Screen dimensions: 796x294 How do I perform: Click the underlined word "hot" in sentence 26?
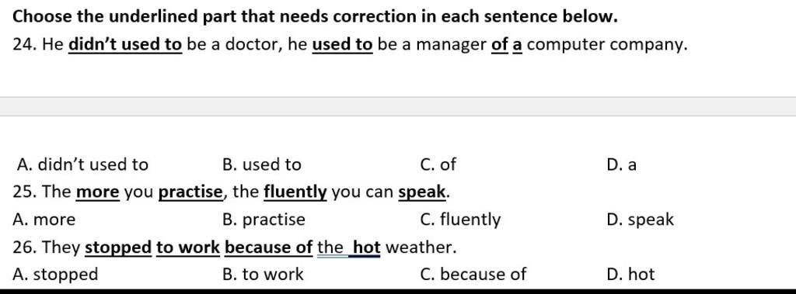[367, 247]
